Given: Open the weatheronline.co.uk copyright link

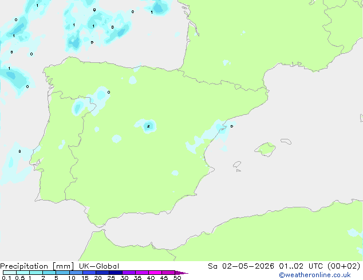Looking at the screenshot, I should click(x=314, y=275).
